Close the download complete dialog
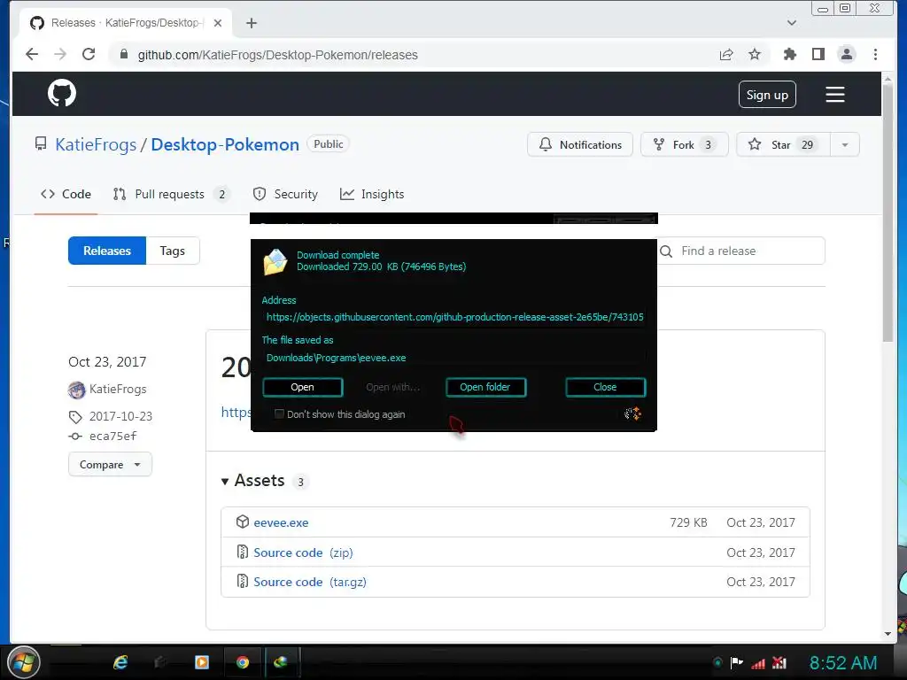 (x=605, y=388)
